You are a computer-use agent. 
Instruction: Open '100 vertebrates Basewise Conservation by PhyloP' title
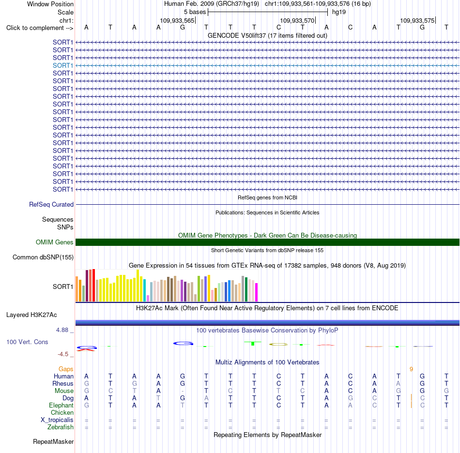click(267, 331)
